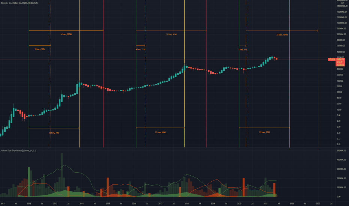
Task: Click the 120000.00 price scale label
Action: [341, 52]
